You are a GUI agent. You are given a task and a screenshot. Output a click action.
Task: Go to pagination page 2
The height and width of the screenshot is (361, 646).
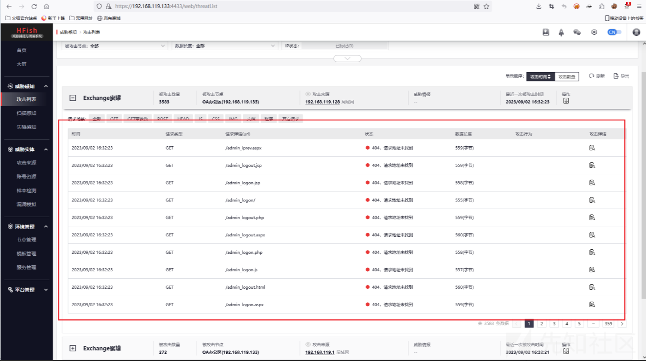[542, 324]
